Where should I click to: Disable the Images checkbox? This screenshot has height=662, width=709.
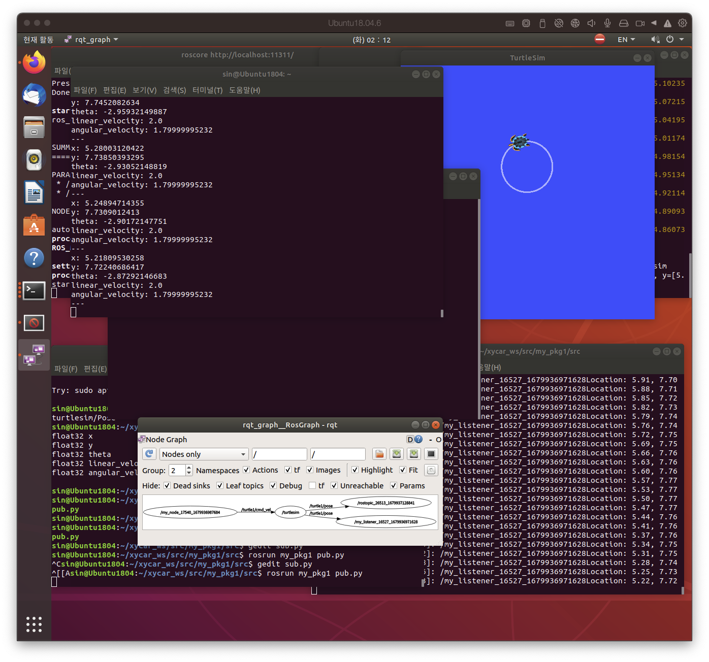pyautogui.click(x=310, y=470)
